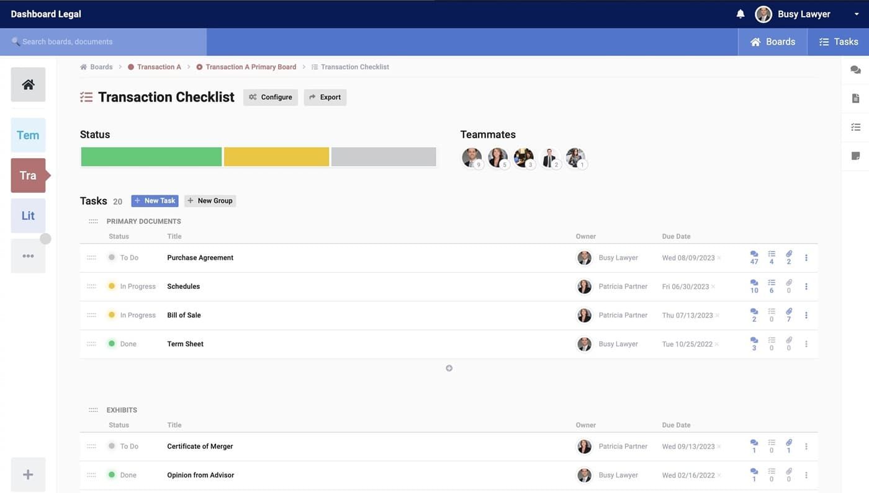Toggle the To Do status dot on Certificate of Merger

point(112,446)
